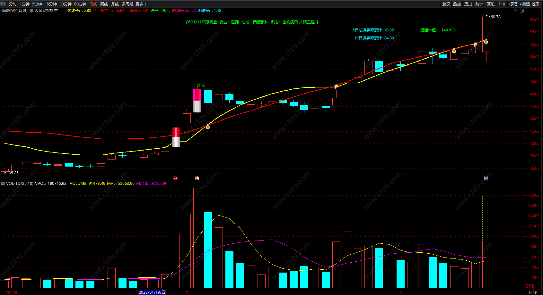The image size is (543, 295).
Task: Click the diamond icon above price axis
Action: pos(516,11)
